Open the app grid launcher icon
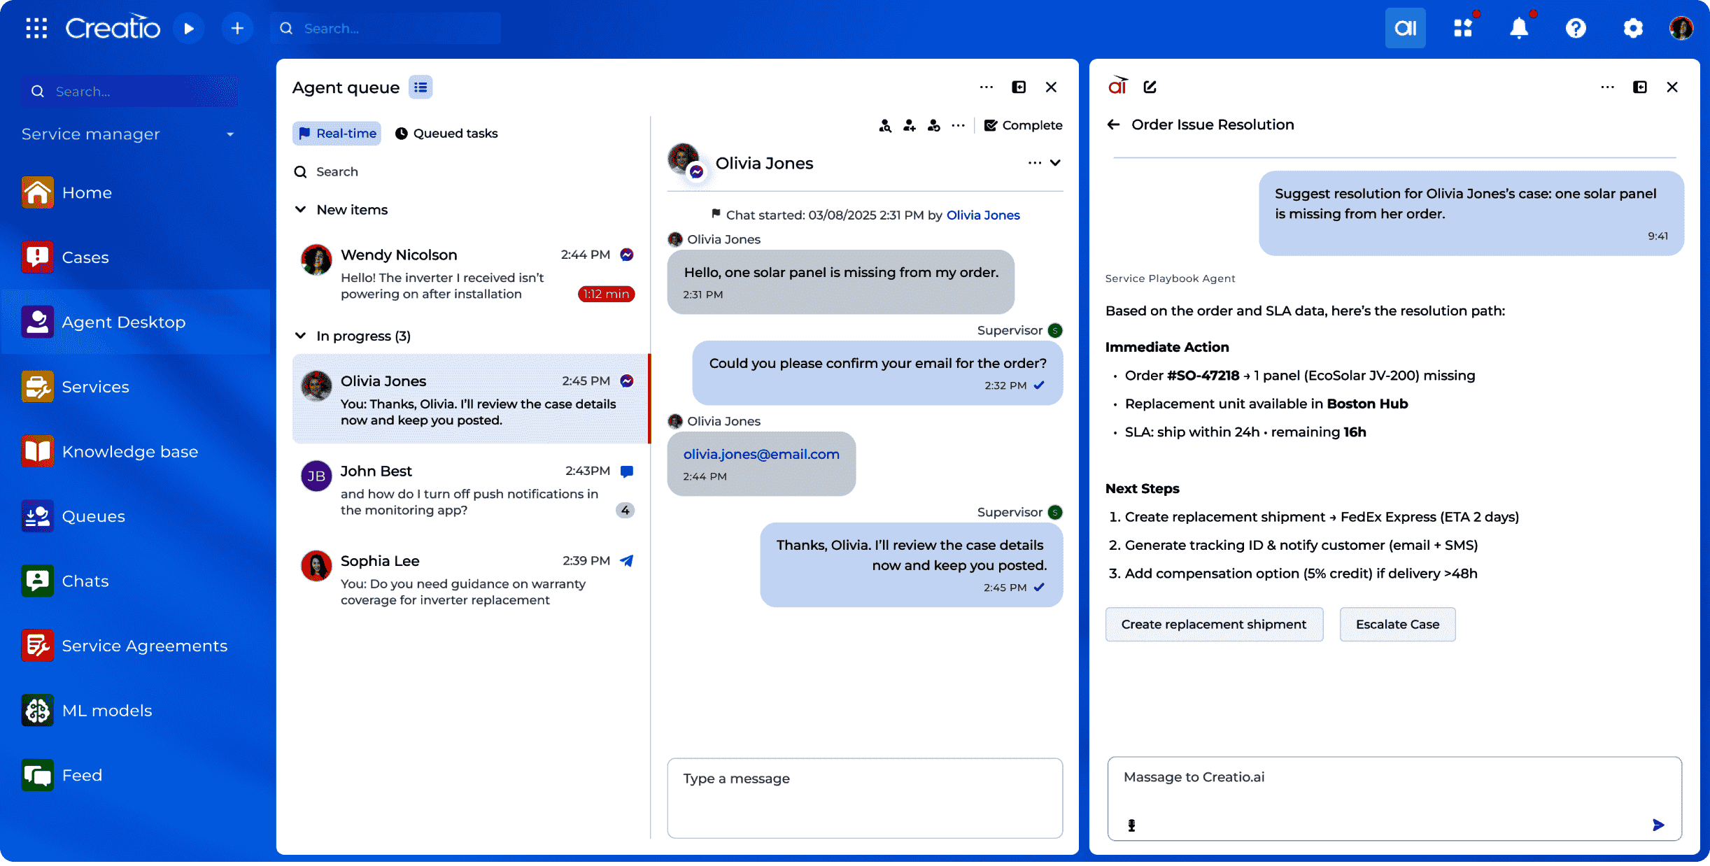1710x866 pixels. click(x=36, y=28)
